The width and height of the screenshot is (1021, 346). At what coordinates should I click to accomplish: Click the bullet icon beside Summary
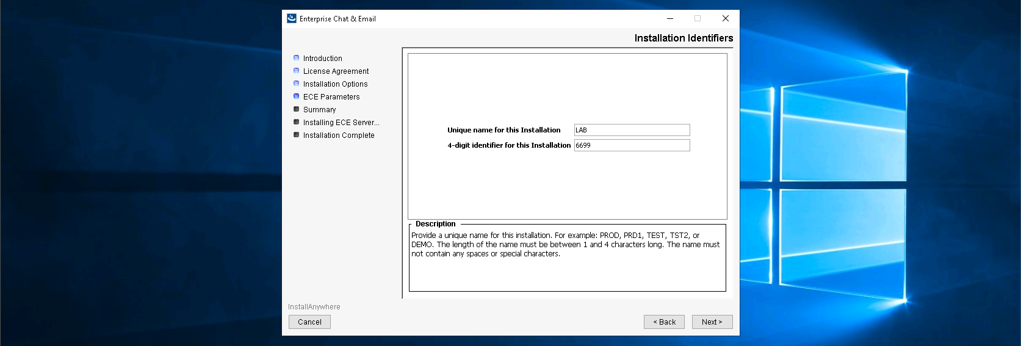tap(297, 109)
